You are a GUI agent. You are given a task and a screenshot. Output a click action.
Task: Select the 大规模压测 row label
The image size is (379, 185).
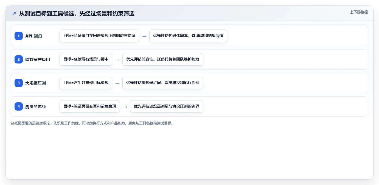point(35,83)
